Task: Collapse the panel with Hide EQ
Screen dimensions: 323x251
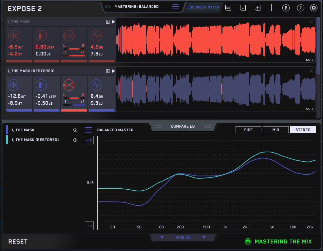Action: tap(183, 238)
